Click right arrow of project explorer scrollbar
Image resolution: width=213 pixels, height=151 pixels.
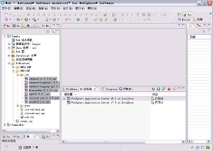coord(58,131)
